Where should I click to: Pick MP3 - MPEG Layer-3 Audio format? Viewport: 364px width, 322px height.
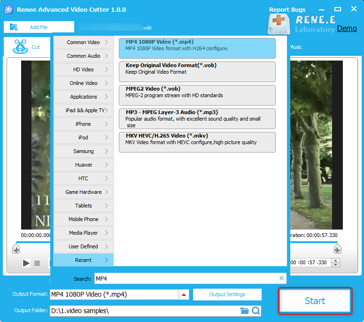click(197, 118)
